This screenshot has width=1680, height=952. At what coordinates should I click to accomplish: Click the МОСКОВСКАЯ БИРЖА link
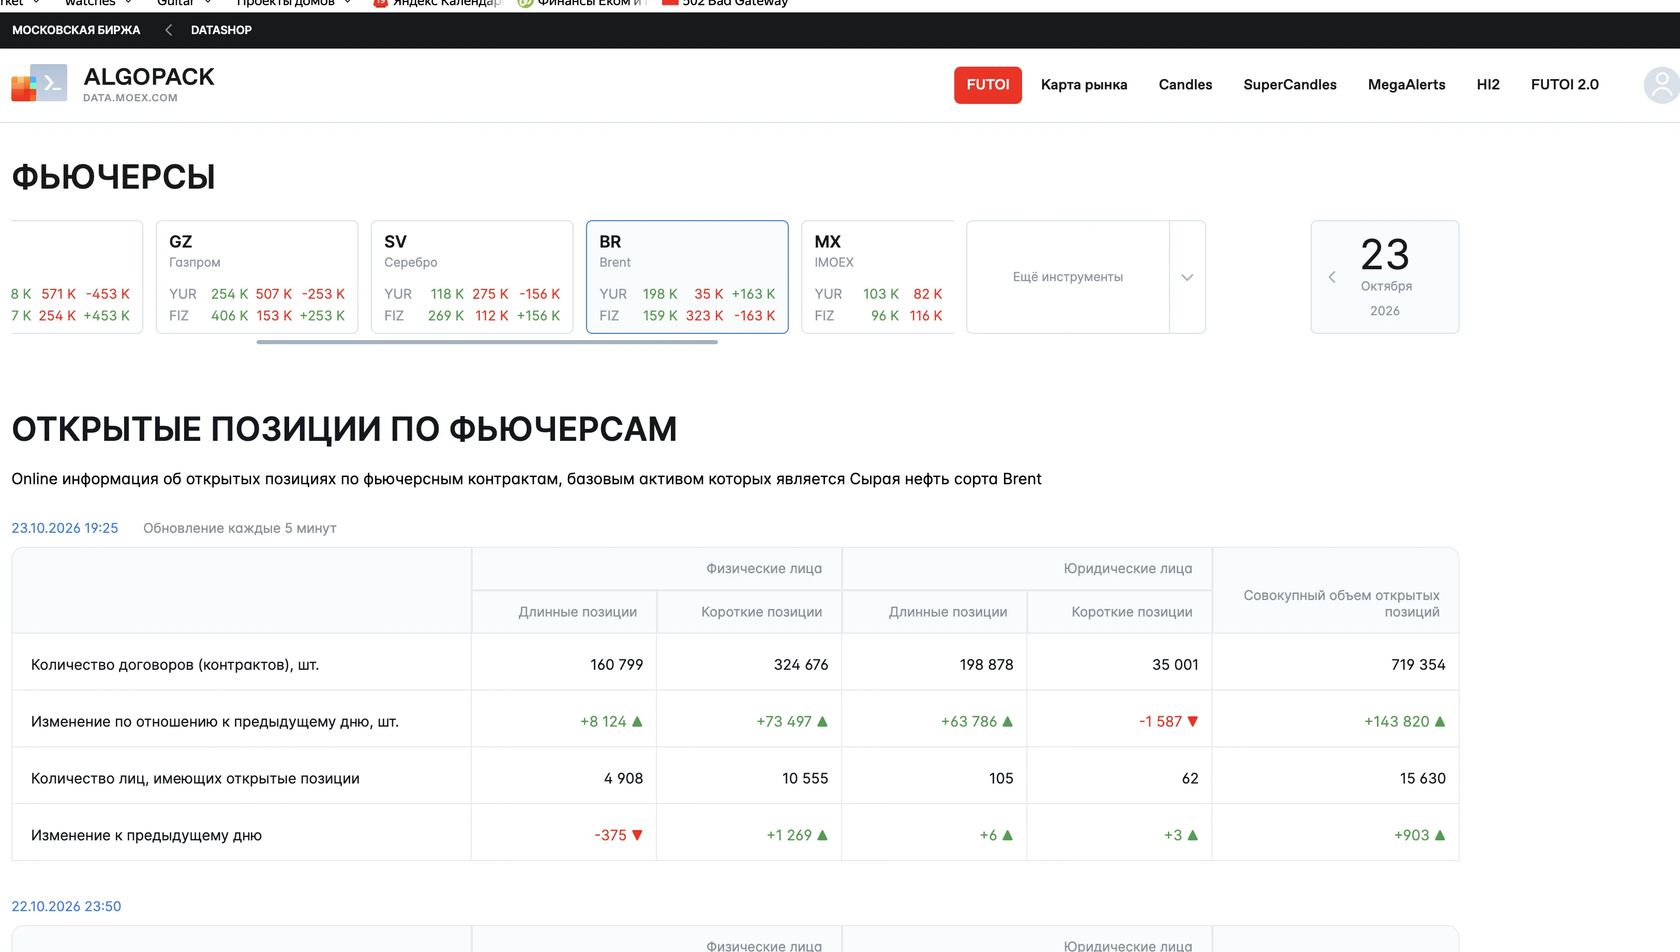pos(76,30)
